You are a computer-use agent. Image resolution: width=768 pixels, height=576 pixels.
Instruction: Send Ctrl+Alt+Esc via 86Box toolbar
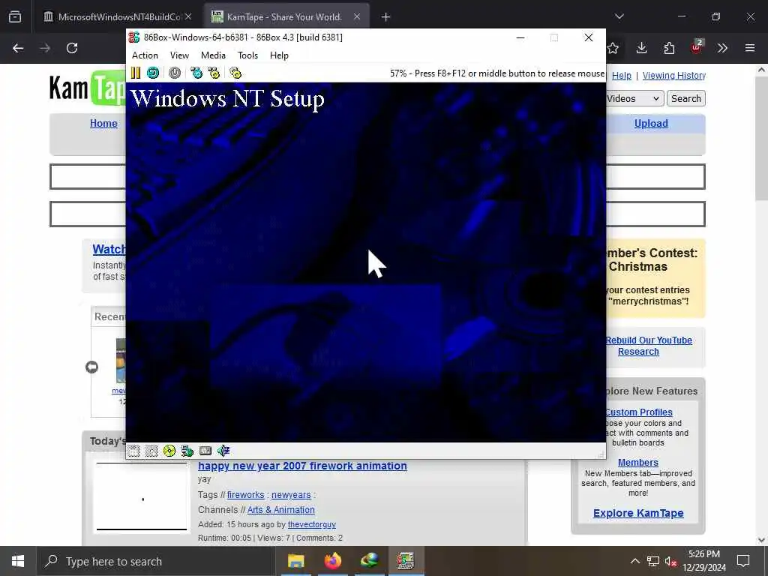click(x=214, y=73)
